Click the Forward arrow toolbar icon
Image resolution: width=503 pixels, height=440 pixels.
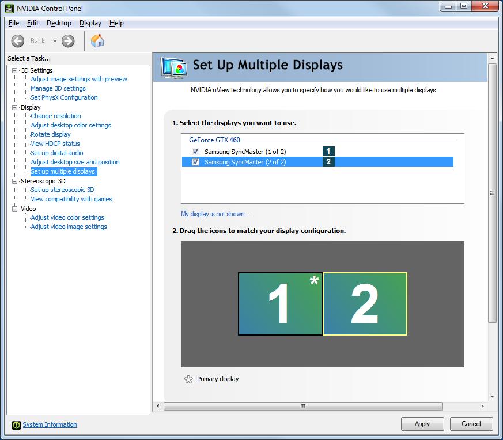coord(68,41)
